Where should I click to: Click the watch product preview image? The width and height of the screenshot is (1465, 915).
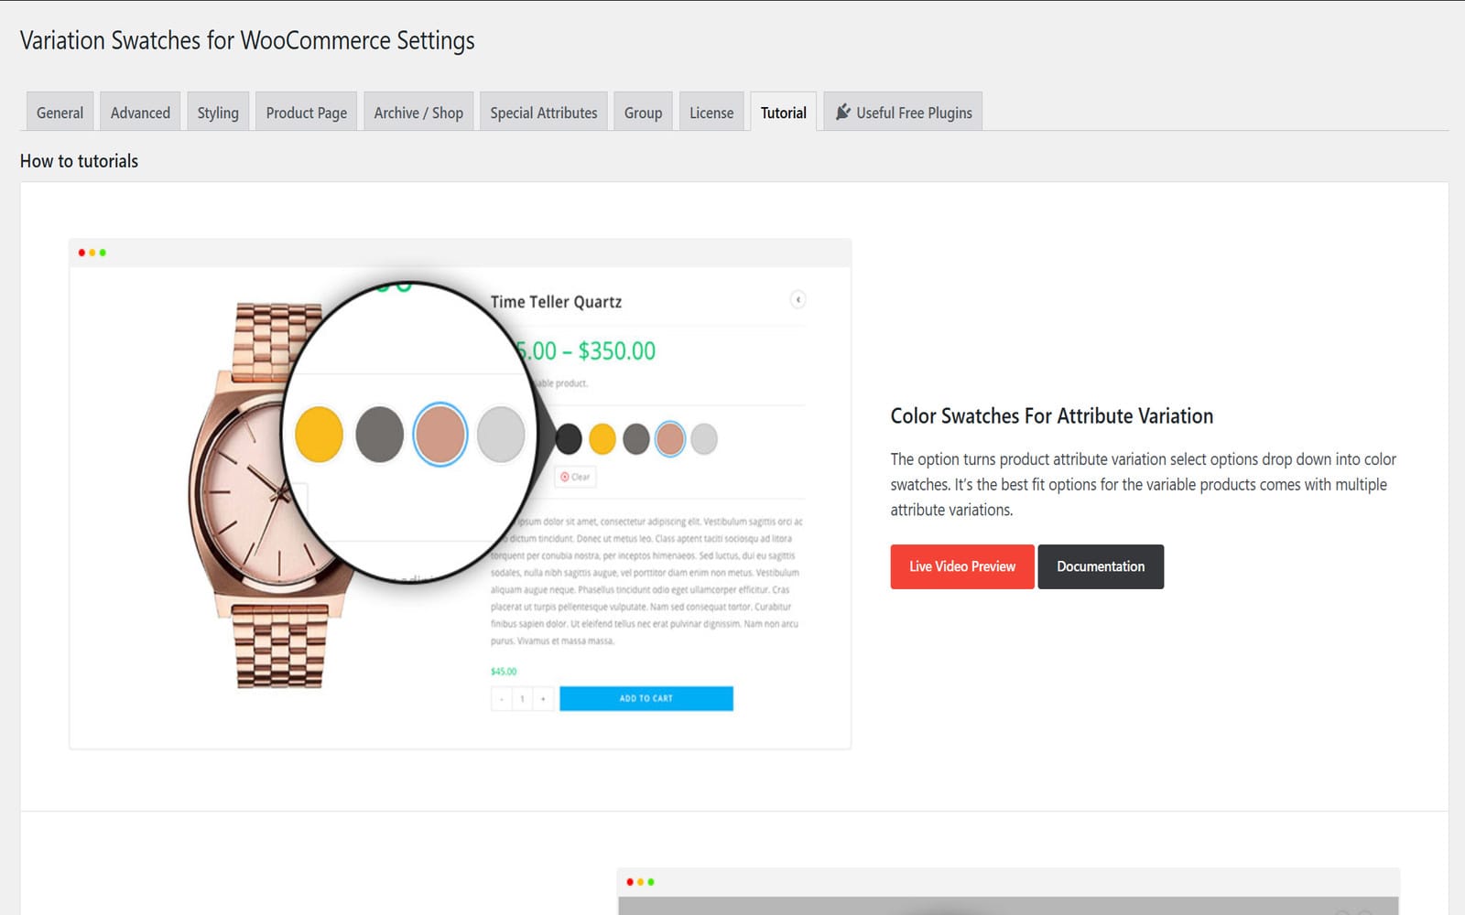tap(460, 494)
